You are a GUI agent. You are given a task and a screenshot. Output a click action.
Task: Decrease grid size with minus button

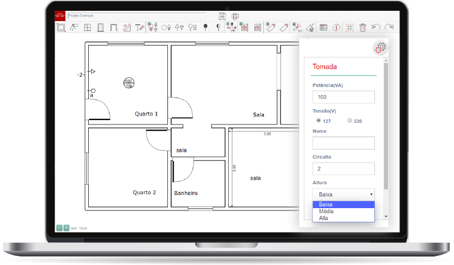coord(59,228)
